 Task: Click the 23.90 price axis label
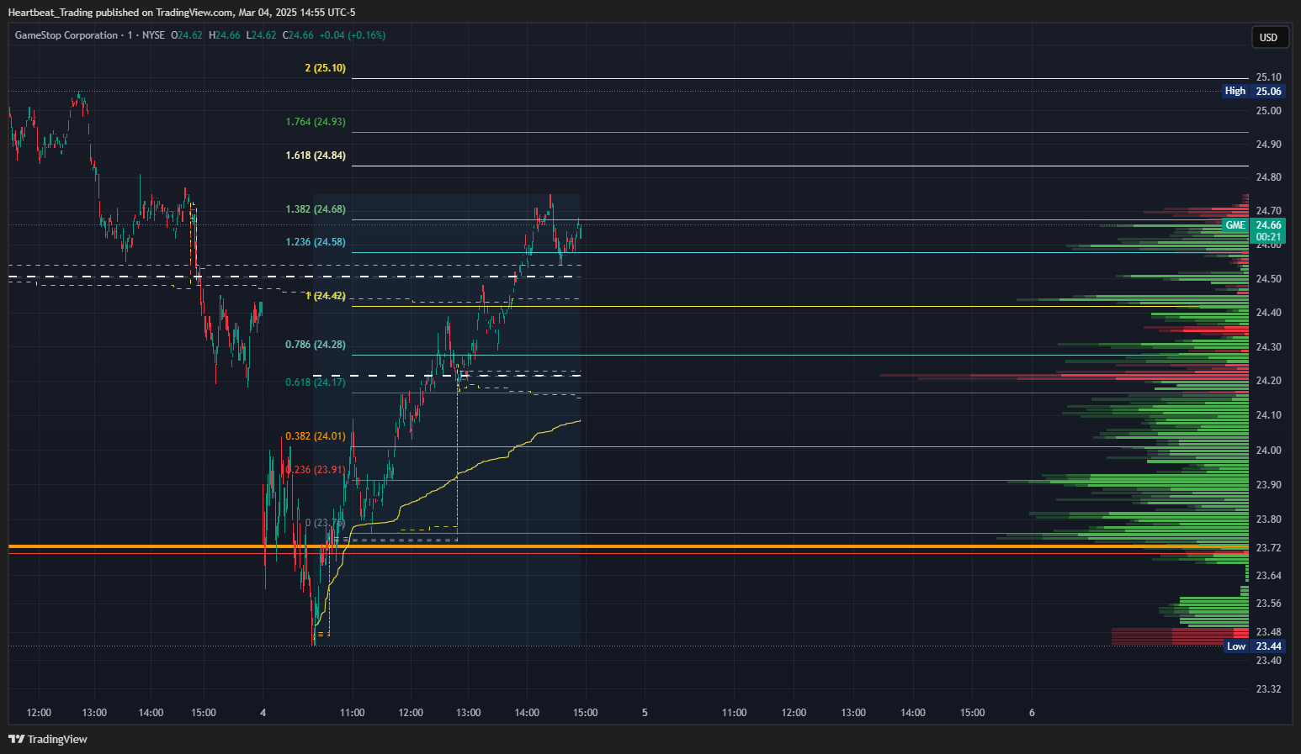tap(1268, 485)
